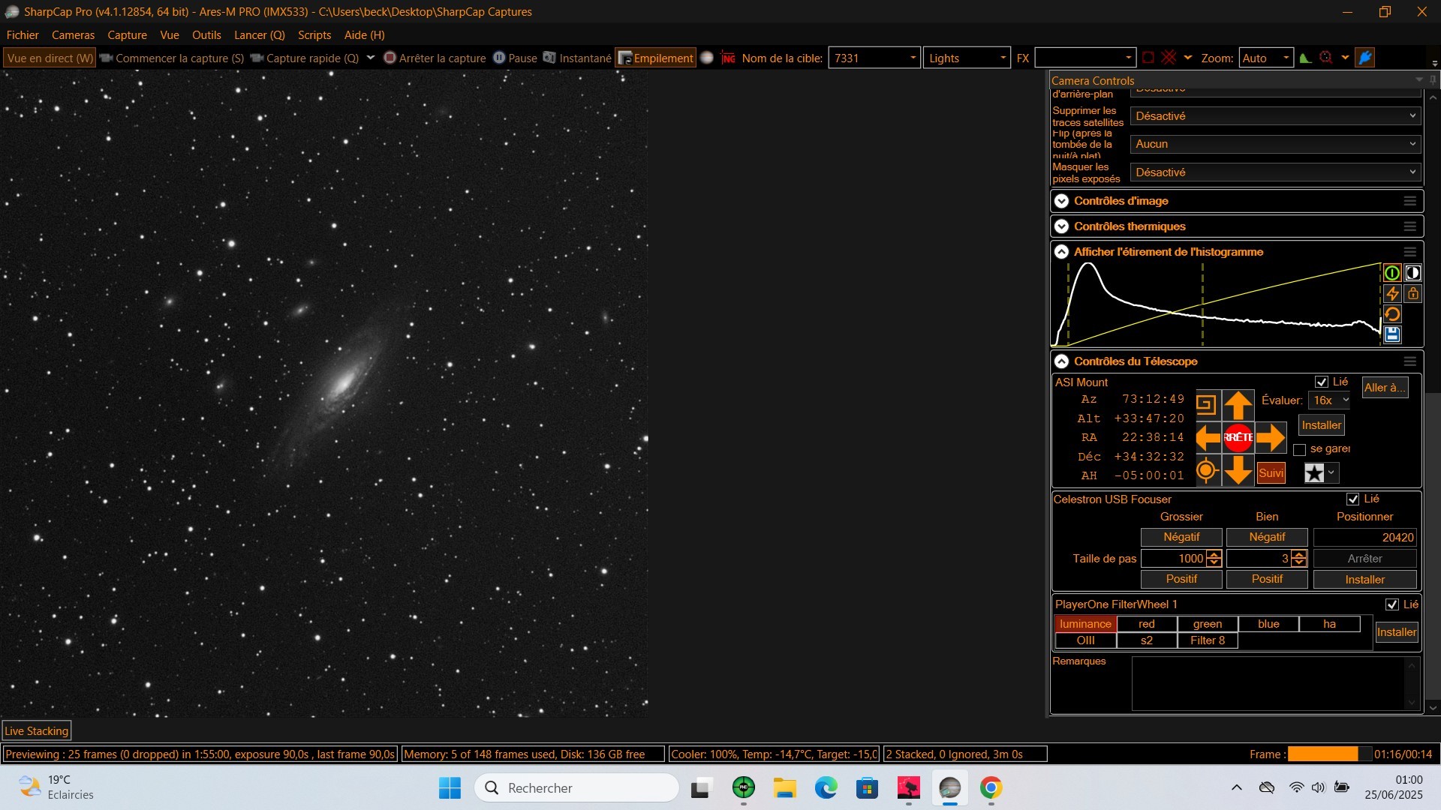
Task: Enable the histogram display stretch power icon
Action: coord(1392,273)
